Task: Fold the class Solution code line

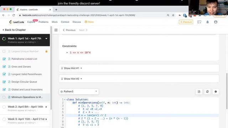Action: pyautogui.click(x=65, y=100)
